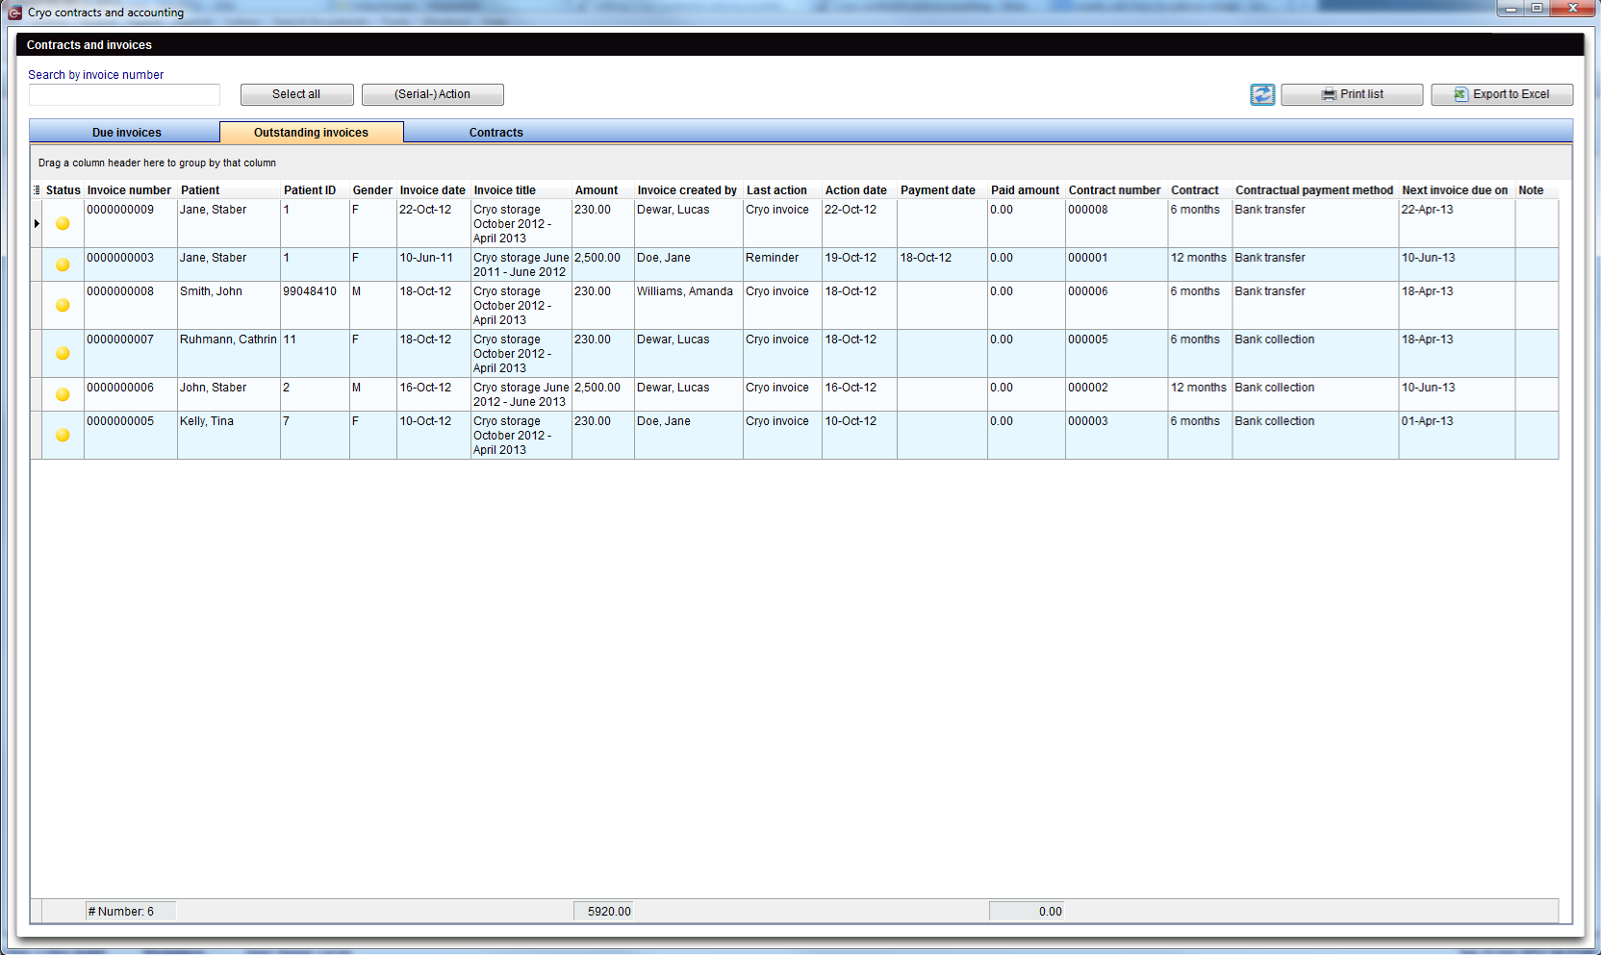Sort by the Contract number column header
This screenshot has height=955, width=1601.
pyautogui.click(x=1115, y=190)
